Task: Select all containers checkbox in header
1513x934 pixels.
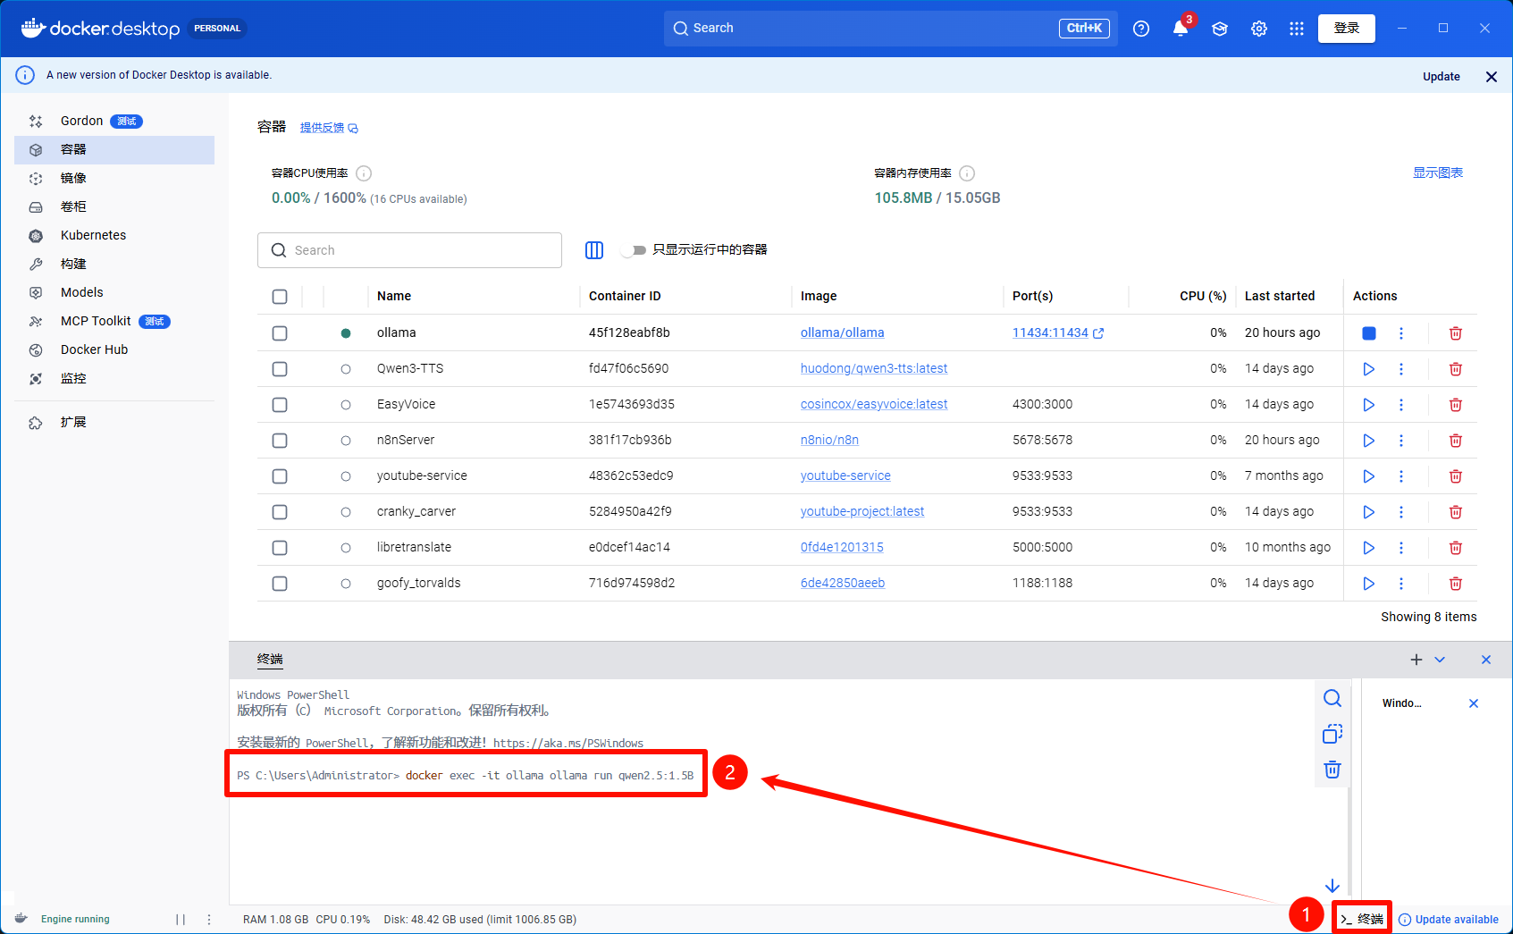Action: coord(280,297)
